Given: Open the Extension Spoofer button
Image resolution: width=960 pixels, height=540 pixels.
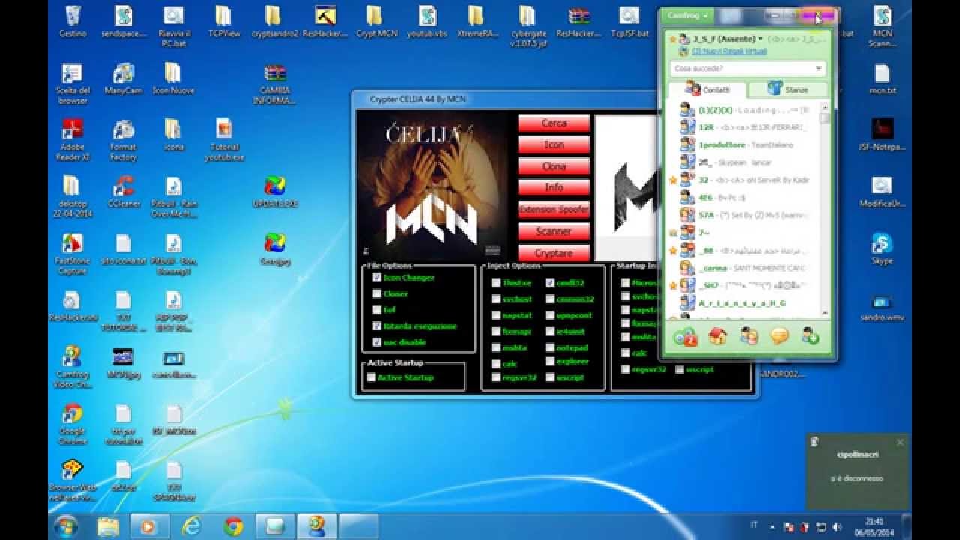Looking at the screenshot, I should [553, 209].
